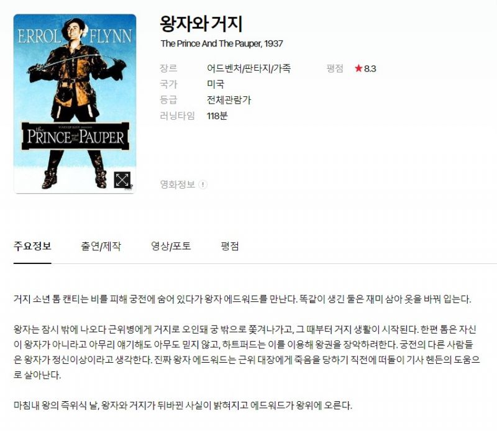Open the 영상/포토 tab
The width and height of the screenshot is (497, 431).
coord(171,246)
